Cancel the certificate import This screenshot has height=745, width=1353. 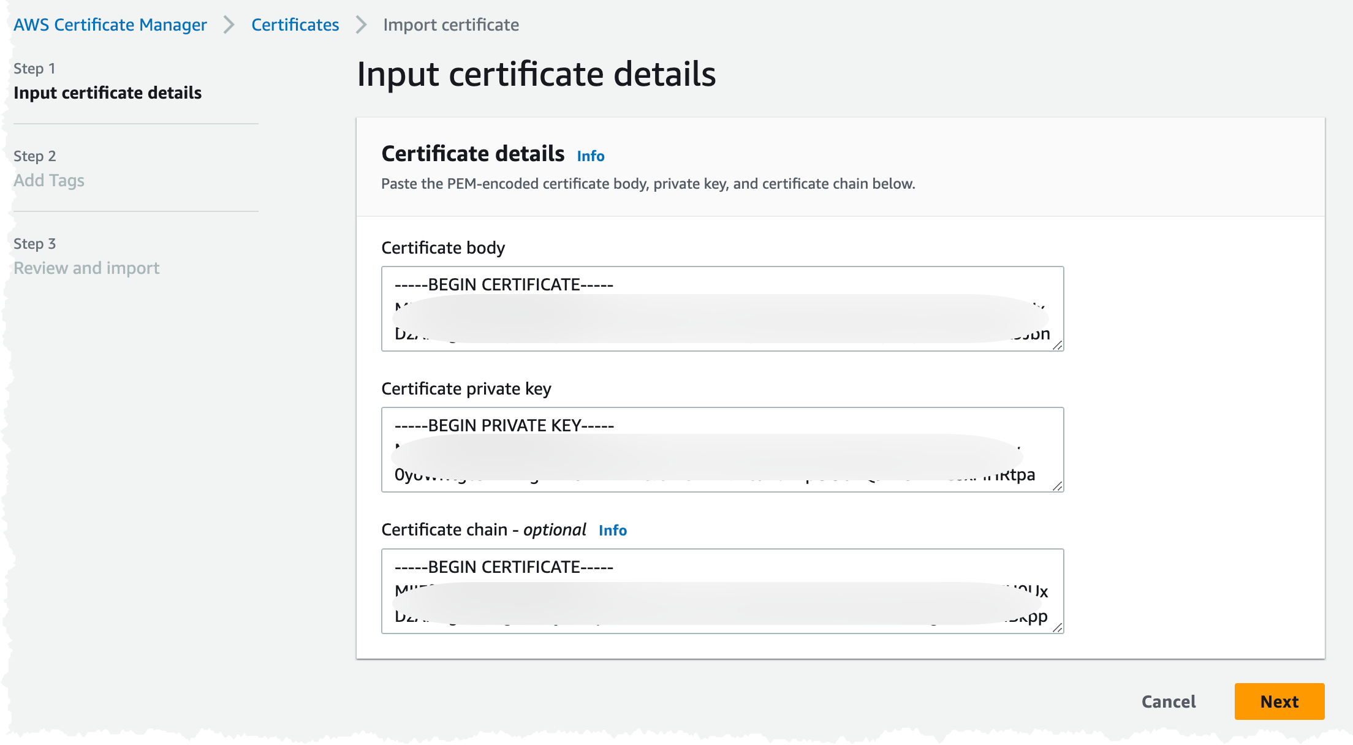click(1169, 702)
